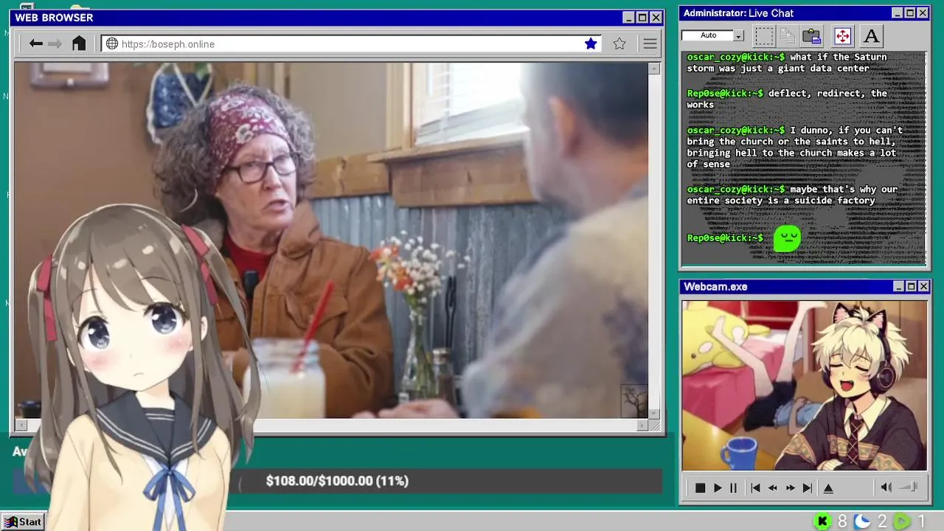Go forward in the Web Browser
This screenshot has width=944, height=531.
(x=55, y=44)
